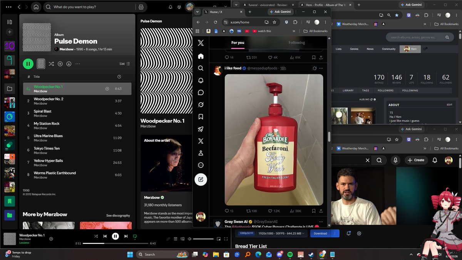Open Discord from the Windows taskbar
This screenshot has height=260, width=462.
coord(279,254)
